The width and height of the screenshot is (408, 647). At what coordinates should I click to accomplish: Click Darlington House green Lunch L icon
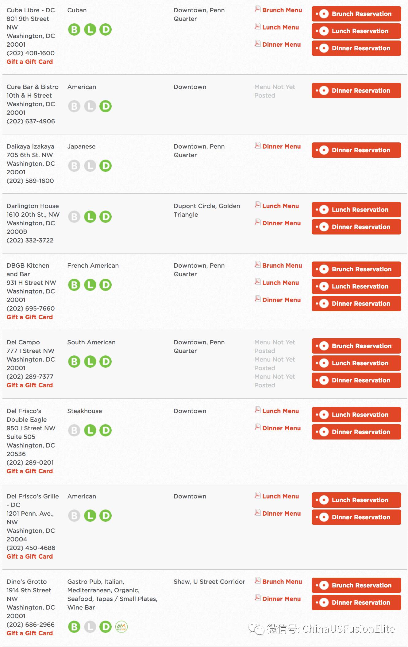tap(90, 217)
